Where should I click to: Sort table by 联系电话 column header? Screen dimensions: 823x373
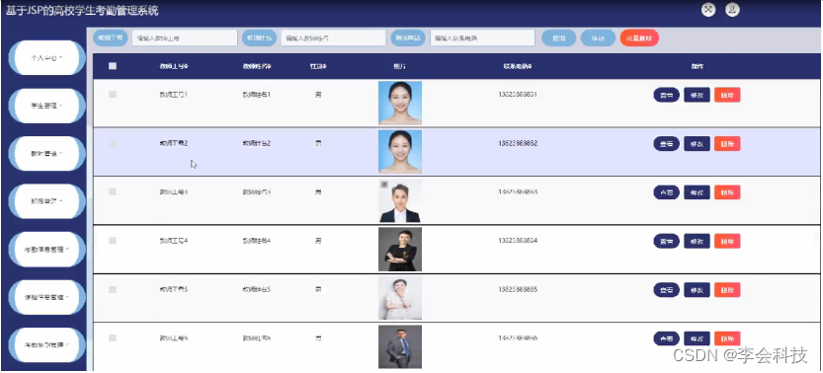(x=518, y=66)
